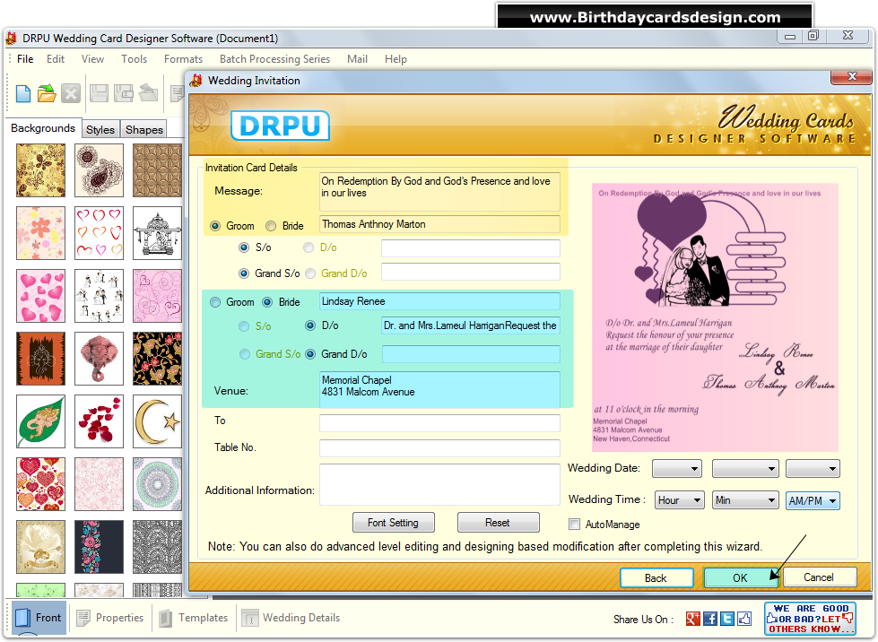
Task: Select Grand S/o radio in the groom section
Action: tap(244, 273)
